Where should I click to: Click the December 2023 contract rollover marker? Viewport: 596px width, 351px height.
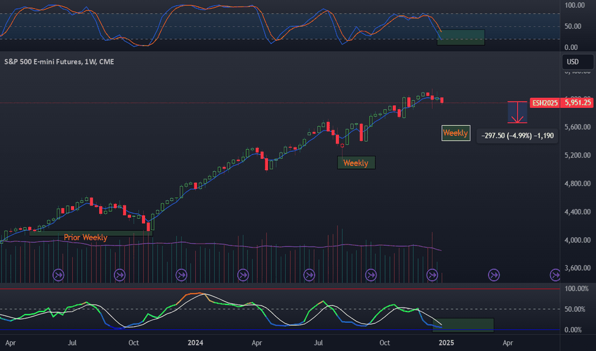pos(182,274)
